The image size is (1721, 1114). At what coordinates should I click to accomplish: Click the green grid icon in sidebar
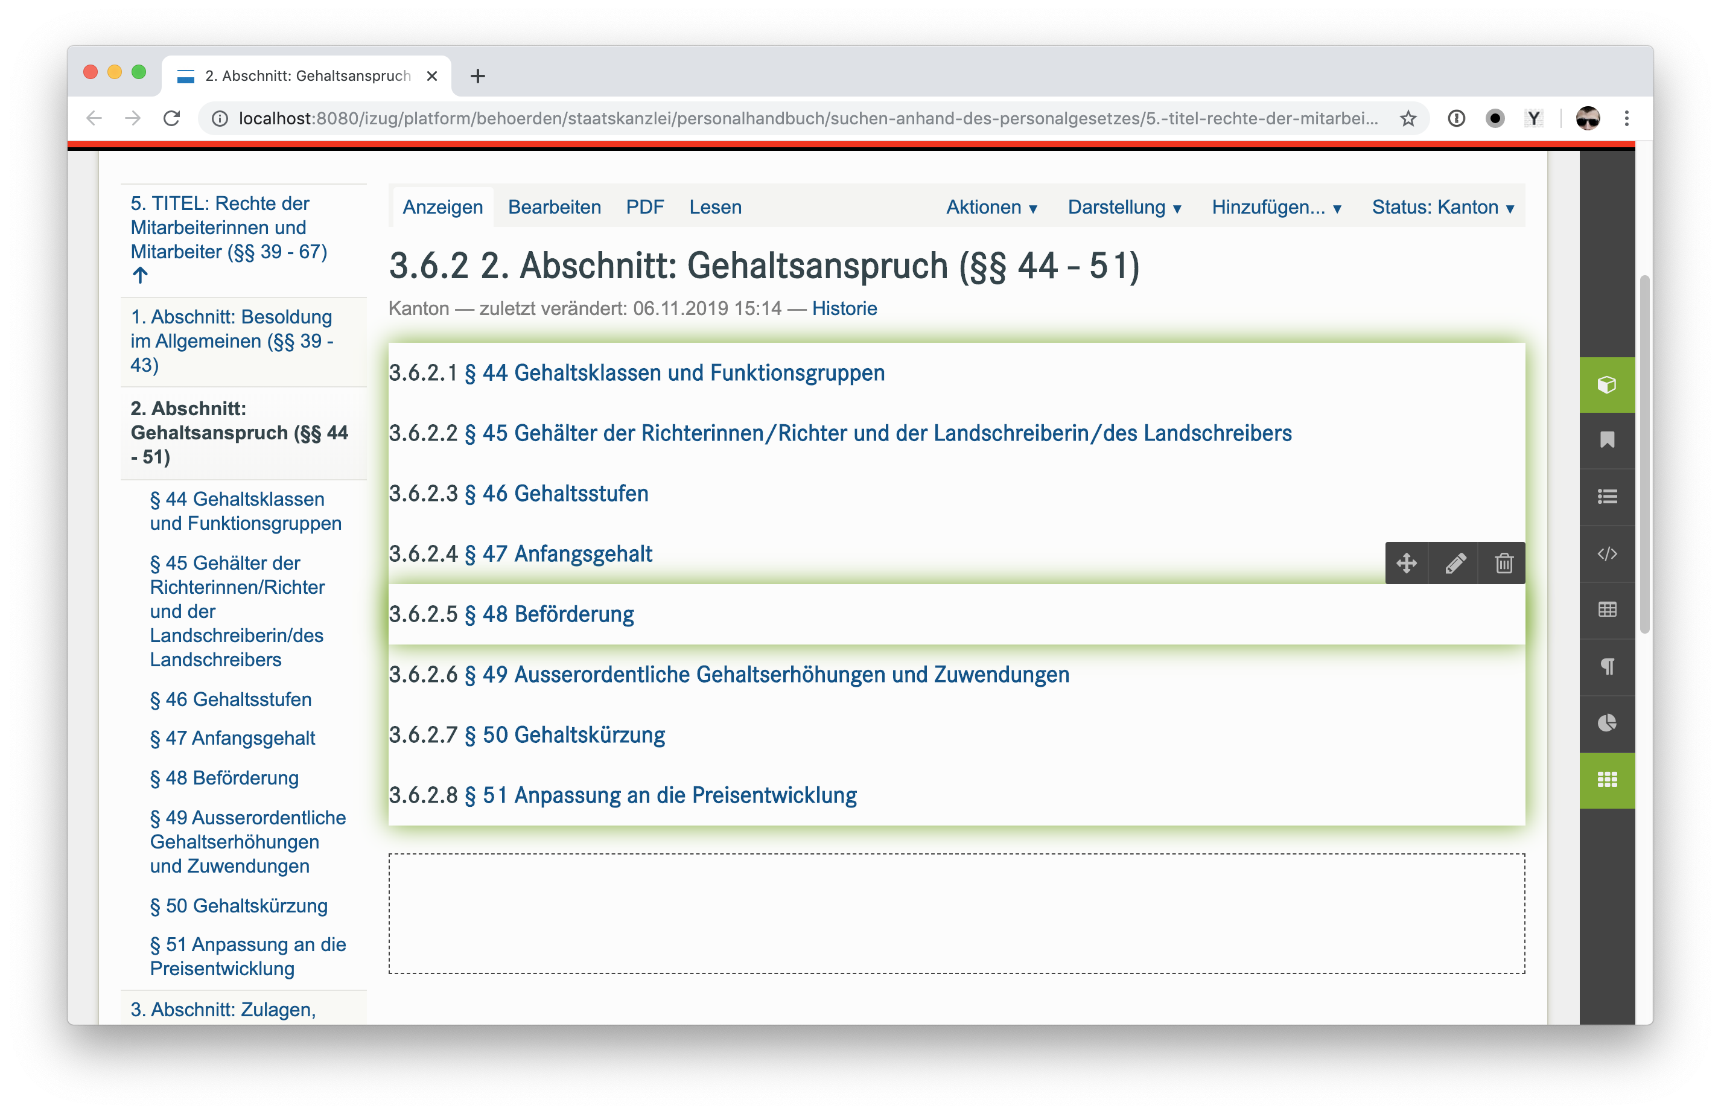[x=1607, y=780]
